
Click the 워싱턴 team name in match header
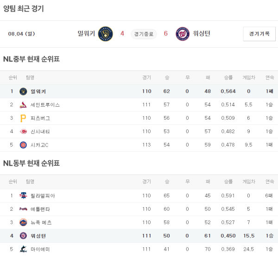201,33
